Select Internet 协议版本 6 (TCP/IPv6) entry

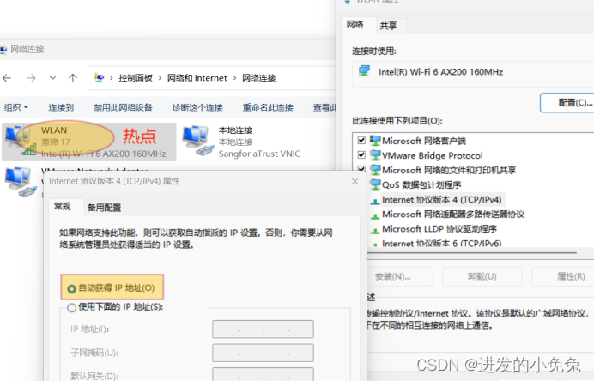tap(441, 244)
